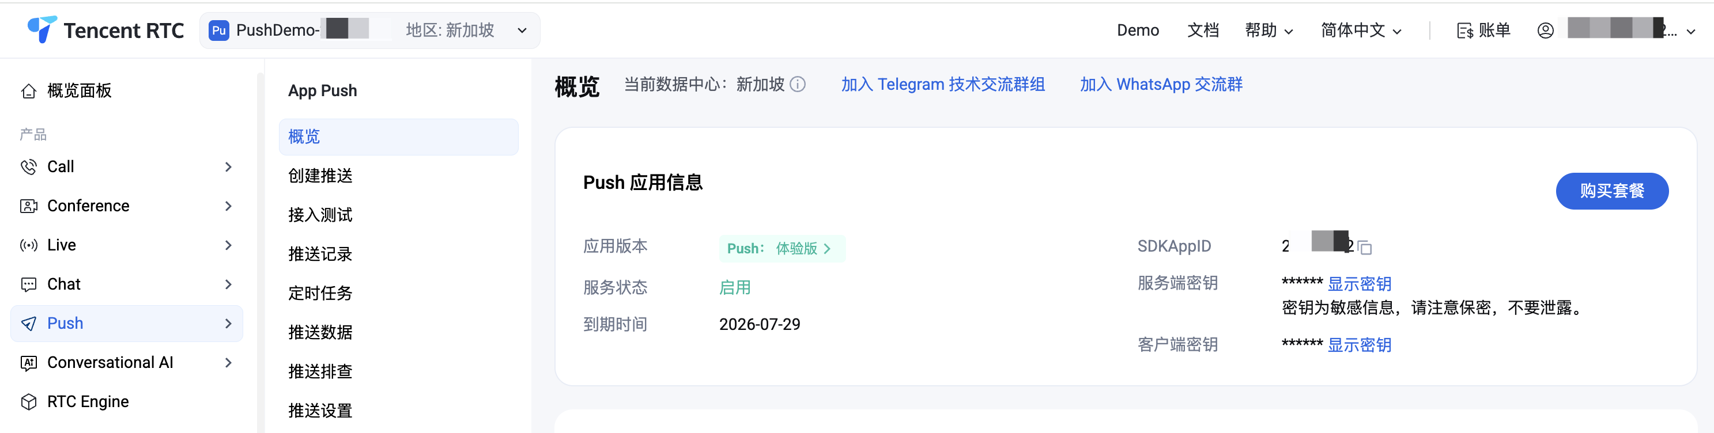
Task: Click the RTC Engine cube icon
Action: pyautogui.click(x=29, y=402)
